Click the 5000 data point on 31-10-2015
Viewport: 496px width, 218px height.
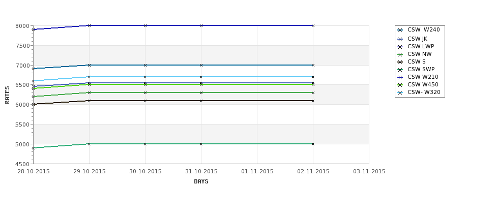[201, 144]
